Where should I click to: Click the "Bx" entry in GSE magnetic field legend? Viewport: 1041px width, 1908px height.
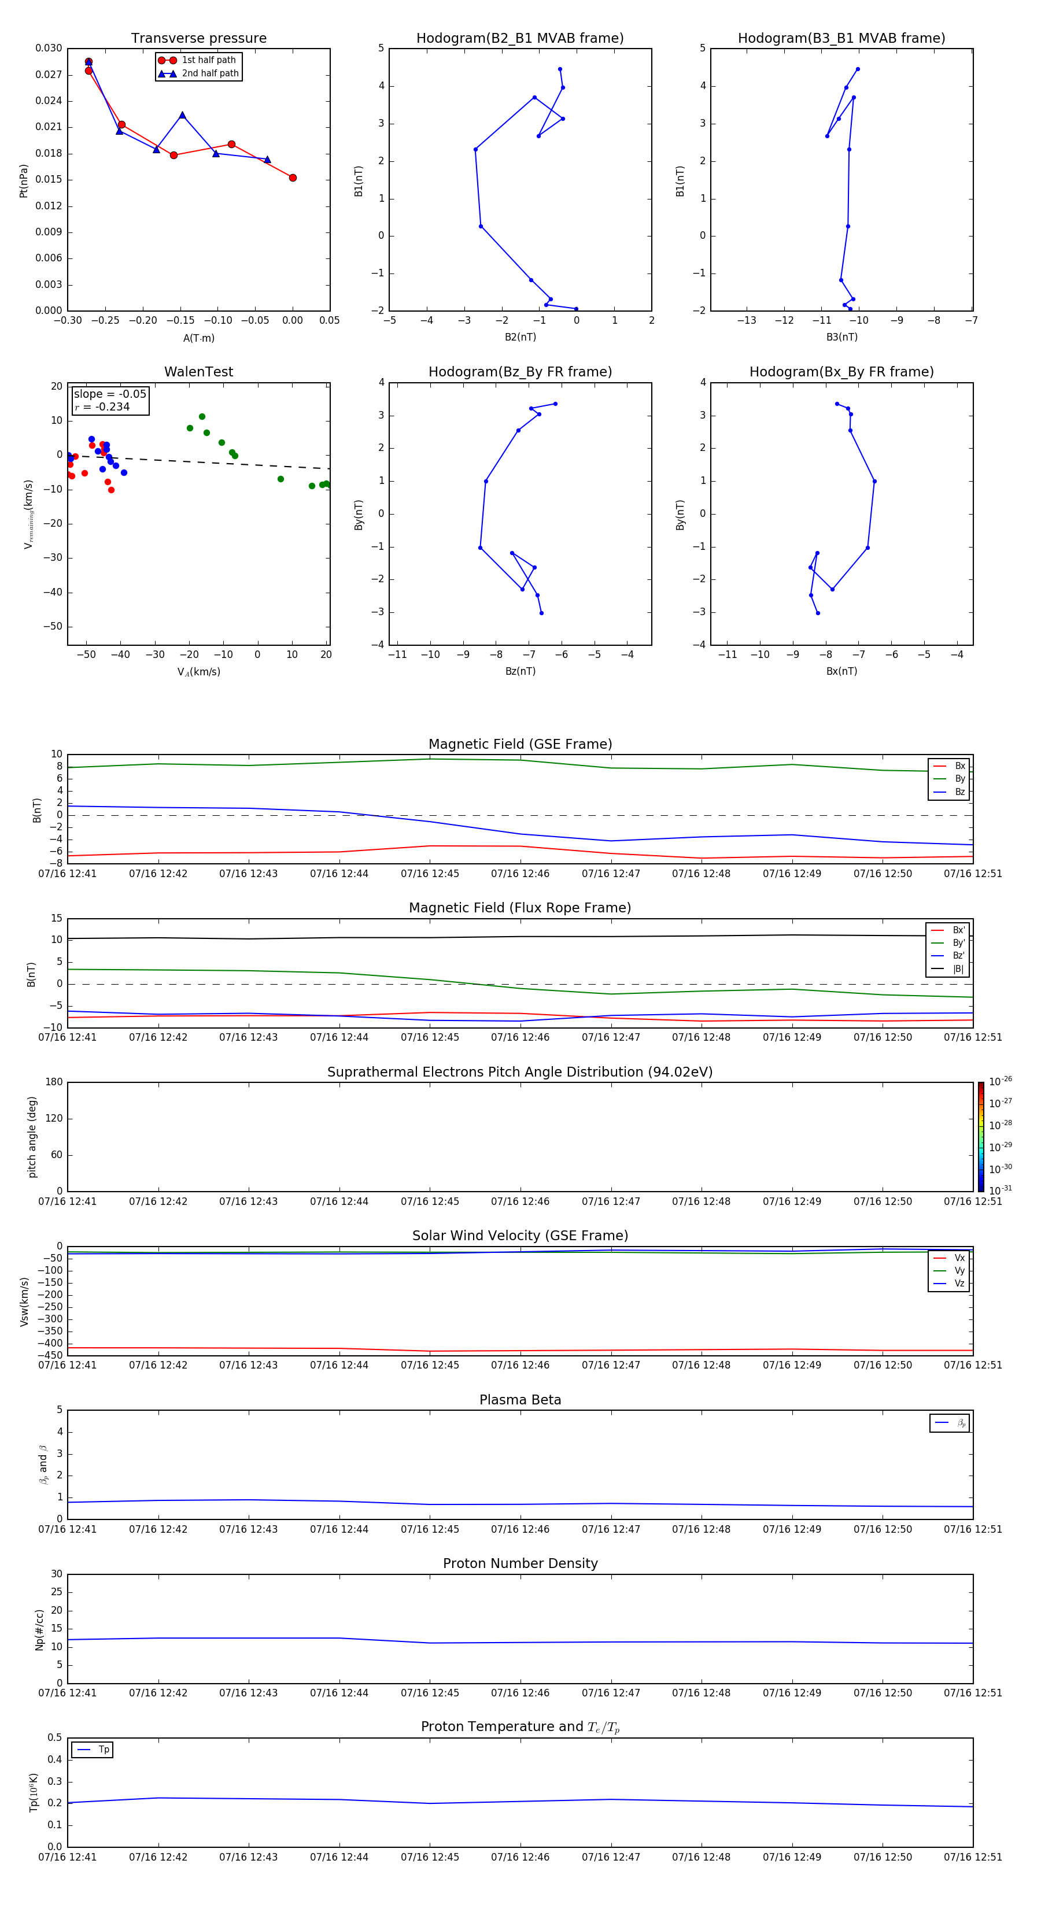(949, 766)
